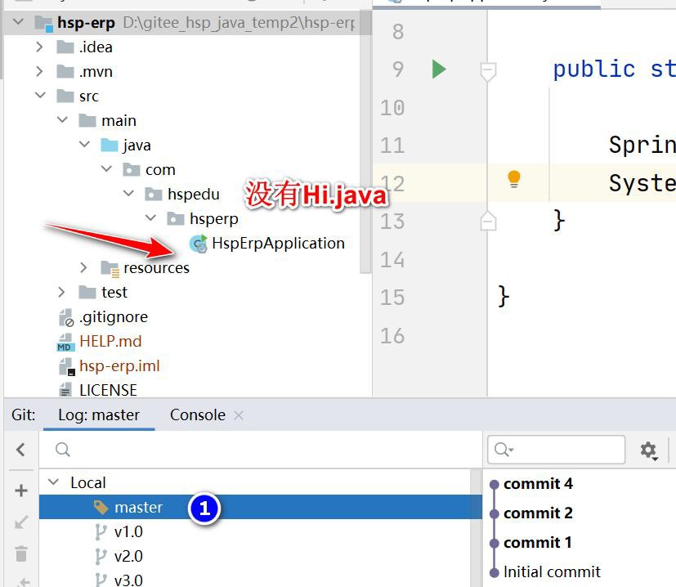Image resolution: width=676 pixels, height=587 pixels.
Task: Select the Log: master tab
Action: click(98, 414)
